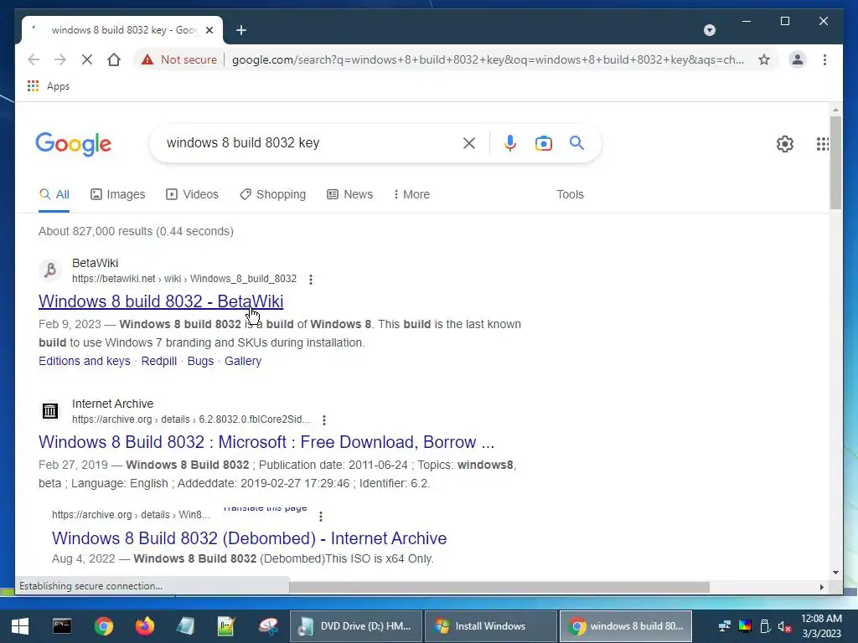858x643 pixels.
Task: Go forward to the next page
Action: 60,59
